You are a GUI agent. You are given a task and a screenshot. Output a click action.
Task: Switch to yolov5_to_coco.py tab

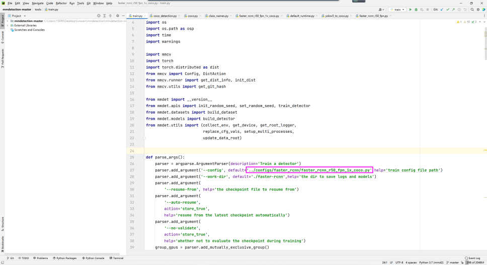(337, 16)
